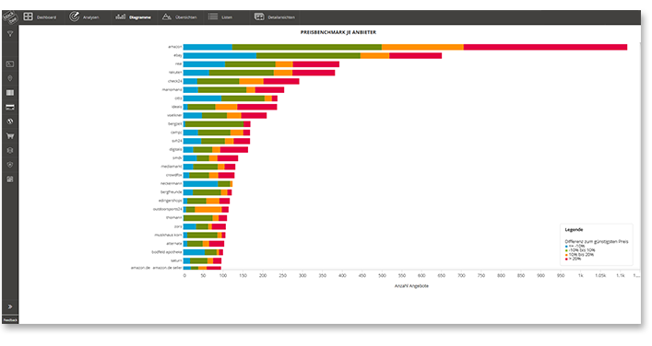Viewport: 652px width, 346px height.
Task: Click the 'voelkner' axis label
Action: coord(174,115)
